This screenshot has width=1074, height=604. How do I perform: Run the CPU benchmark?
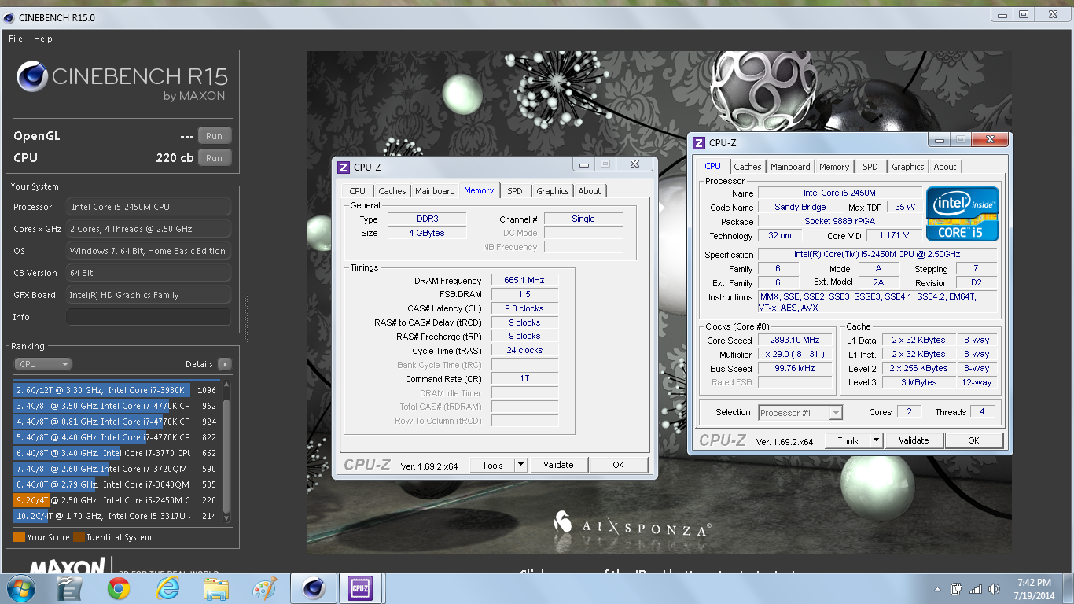coord(214,158)
